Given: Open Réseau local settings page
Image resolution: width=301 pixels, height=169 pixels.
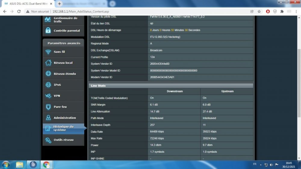Looking at the screenshot, I should pyautogui.click(x=64, y=63).
